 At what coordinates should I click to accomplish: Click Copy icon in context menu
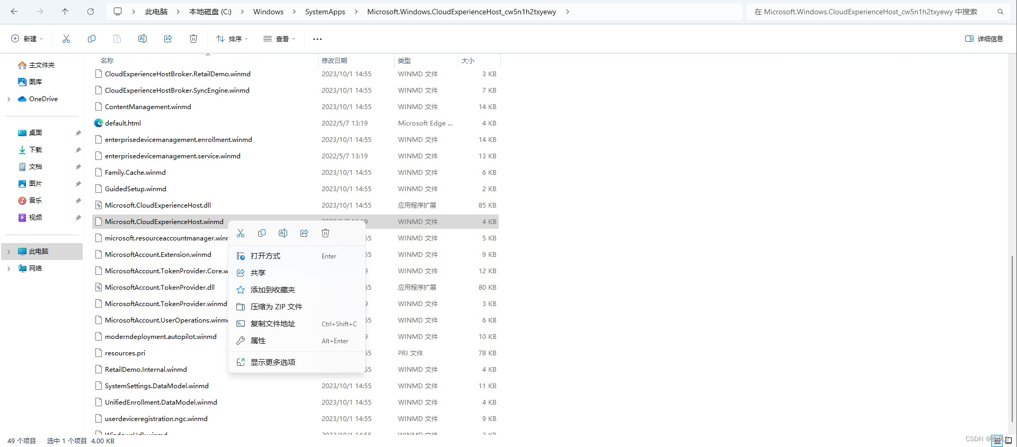click(262, 233)
